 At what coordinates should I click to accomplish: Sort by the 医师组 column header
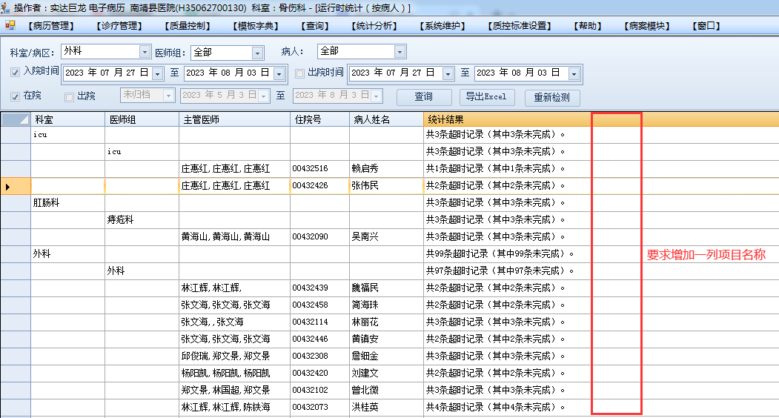142,119
